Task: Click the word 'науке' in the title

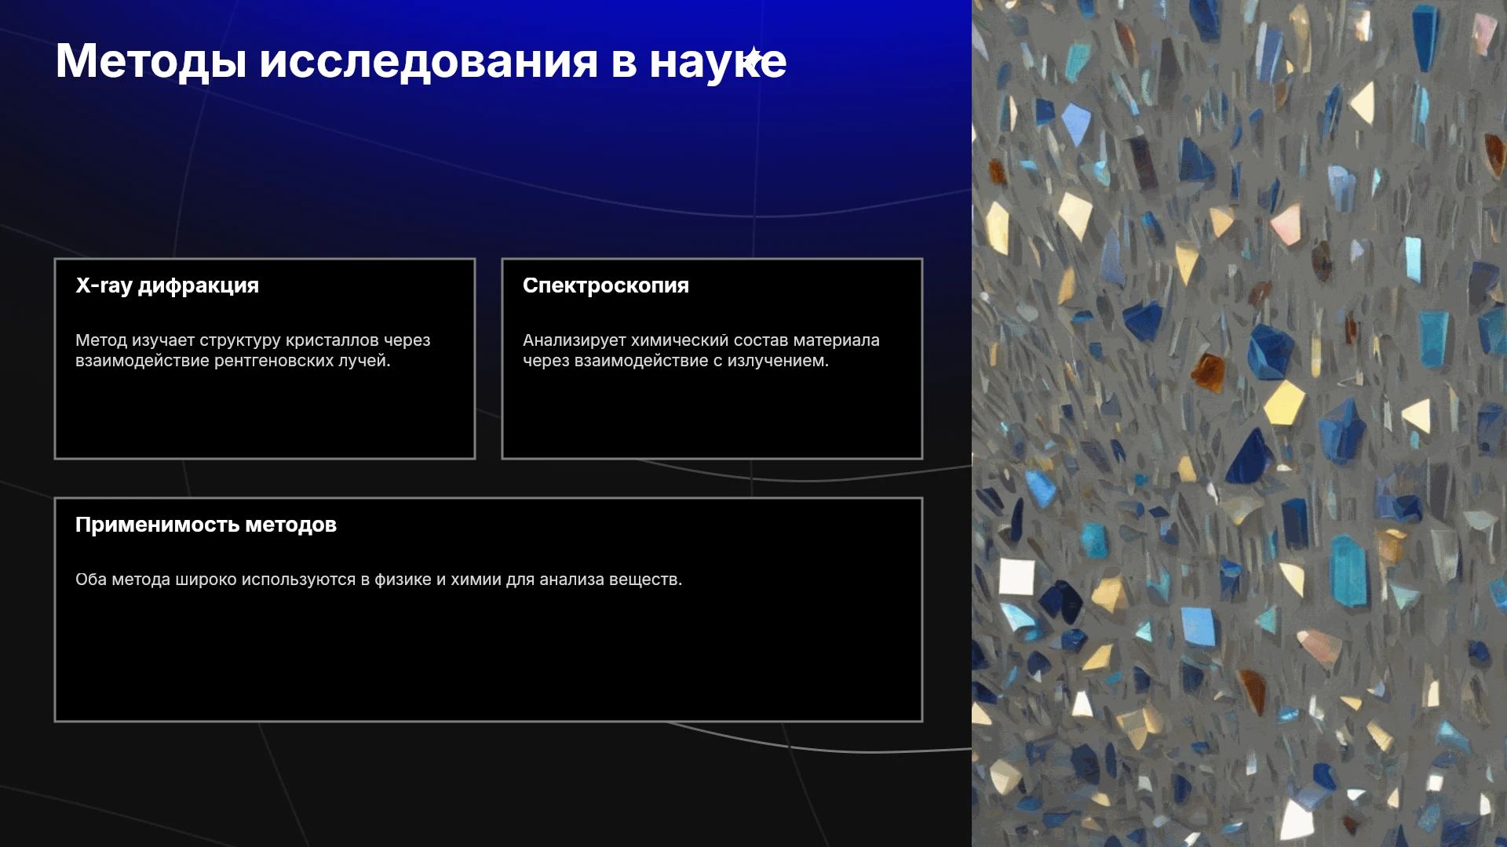Action: pos(717,63)
